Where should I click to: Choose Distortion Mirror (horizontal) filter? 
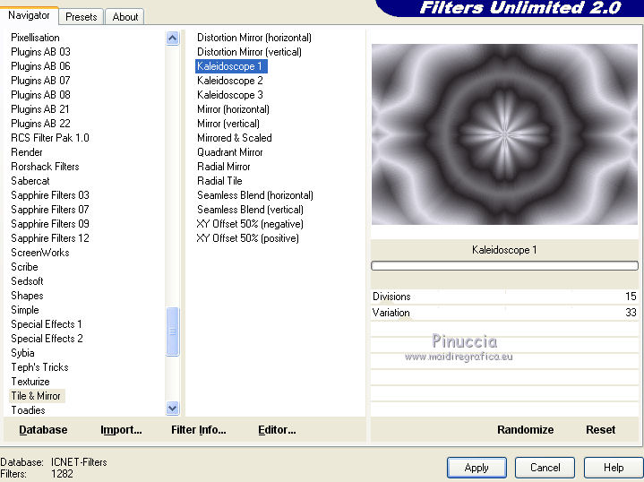click(254, 38)
